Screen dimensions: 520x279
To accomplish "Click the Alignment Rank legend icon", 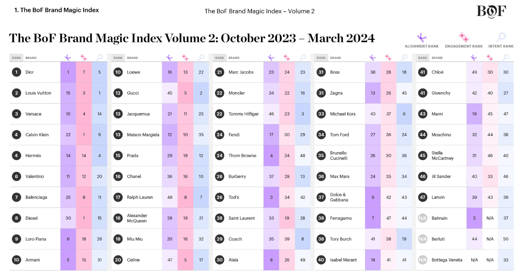I will (421, 37).
